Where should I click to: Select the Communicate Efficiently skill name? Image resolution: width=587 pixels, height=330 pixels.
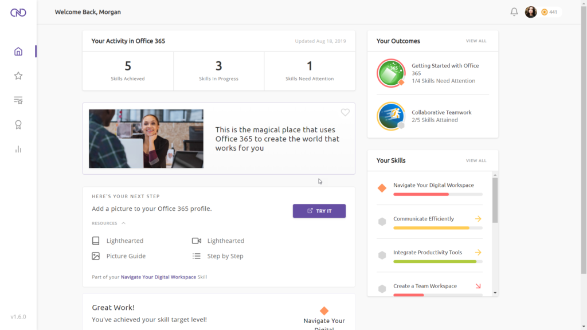point(424,219)
